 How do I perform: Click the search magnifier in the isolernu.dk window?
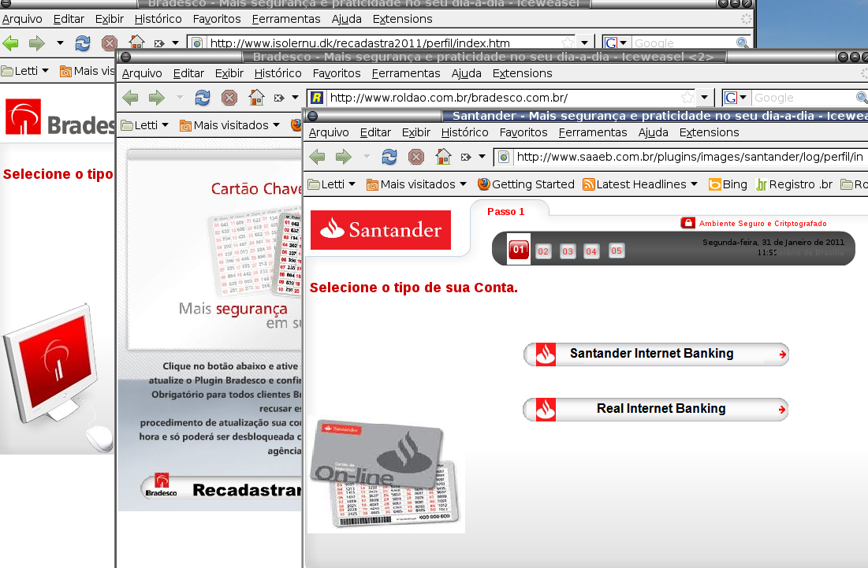pos(742,43)
